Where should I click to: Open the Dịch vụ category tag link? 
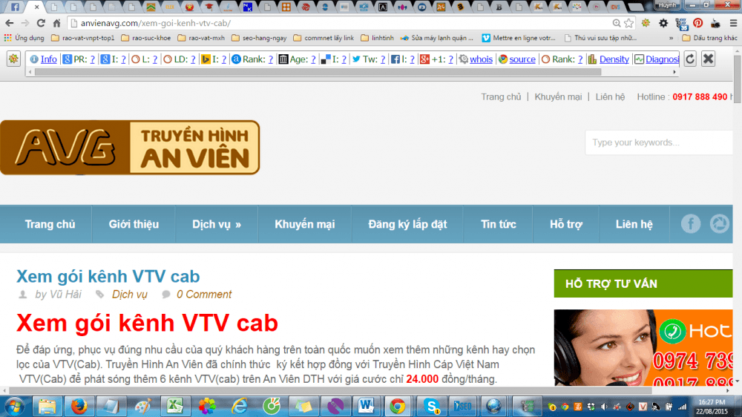(x=129, y=295)
